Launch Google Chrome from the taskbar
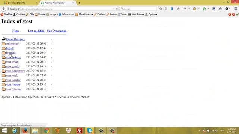239x134 pixels. (x=47, y=131)
